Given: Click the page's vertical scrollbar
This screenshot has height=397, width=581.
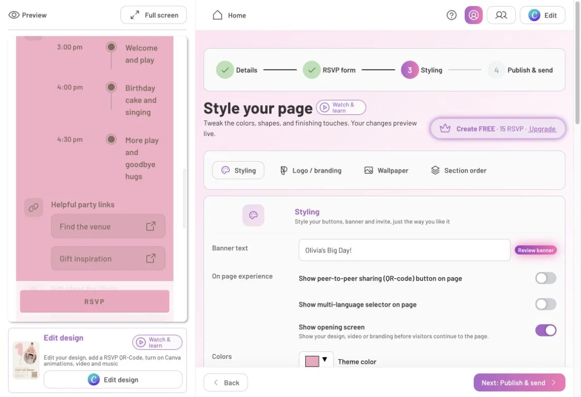Looking at the screenshot, I should 577,63.
